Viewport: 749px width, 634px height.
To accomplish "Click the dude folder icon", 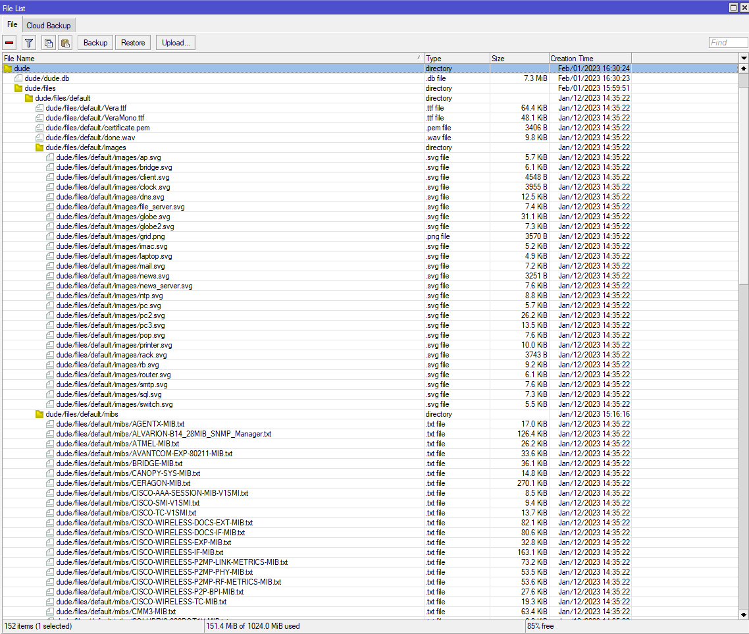I will tap(8, 68).
